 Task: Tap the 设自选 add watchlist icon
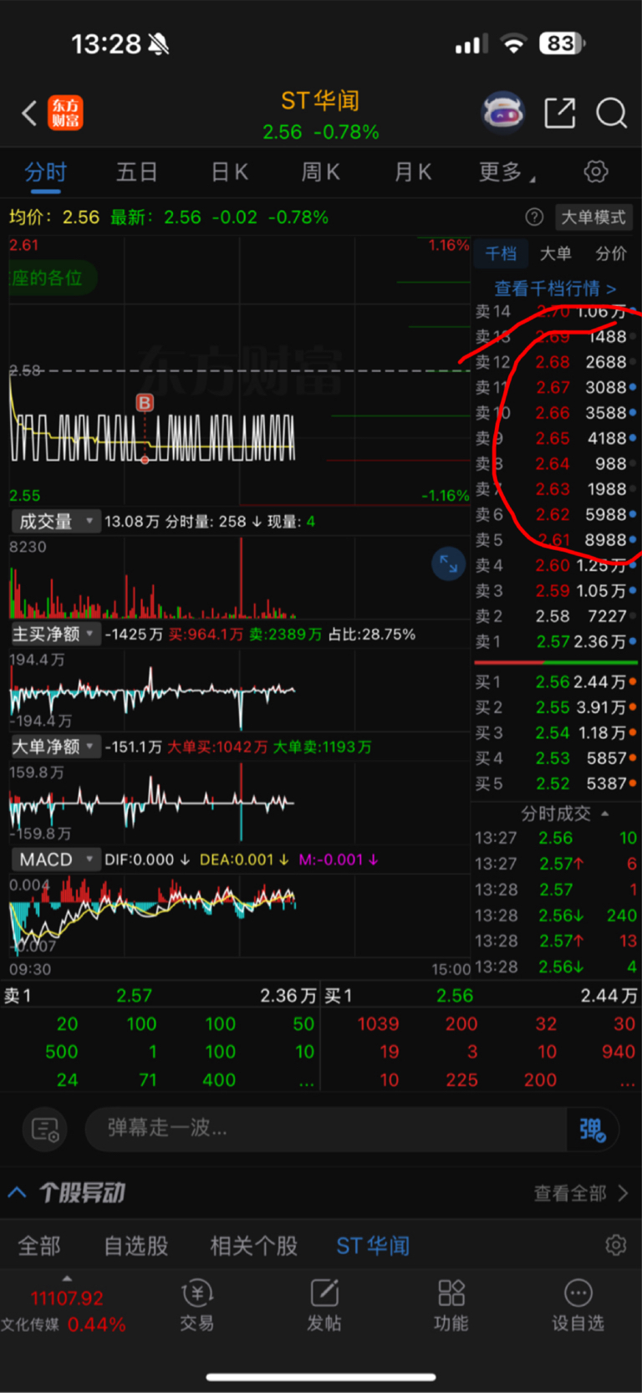click(578, 1305)
